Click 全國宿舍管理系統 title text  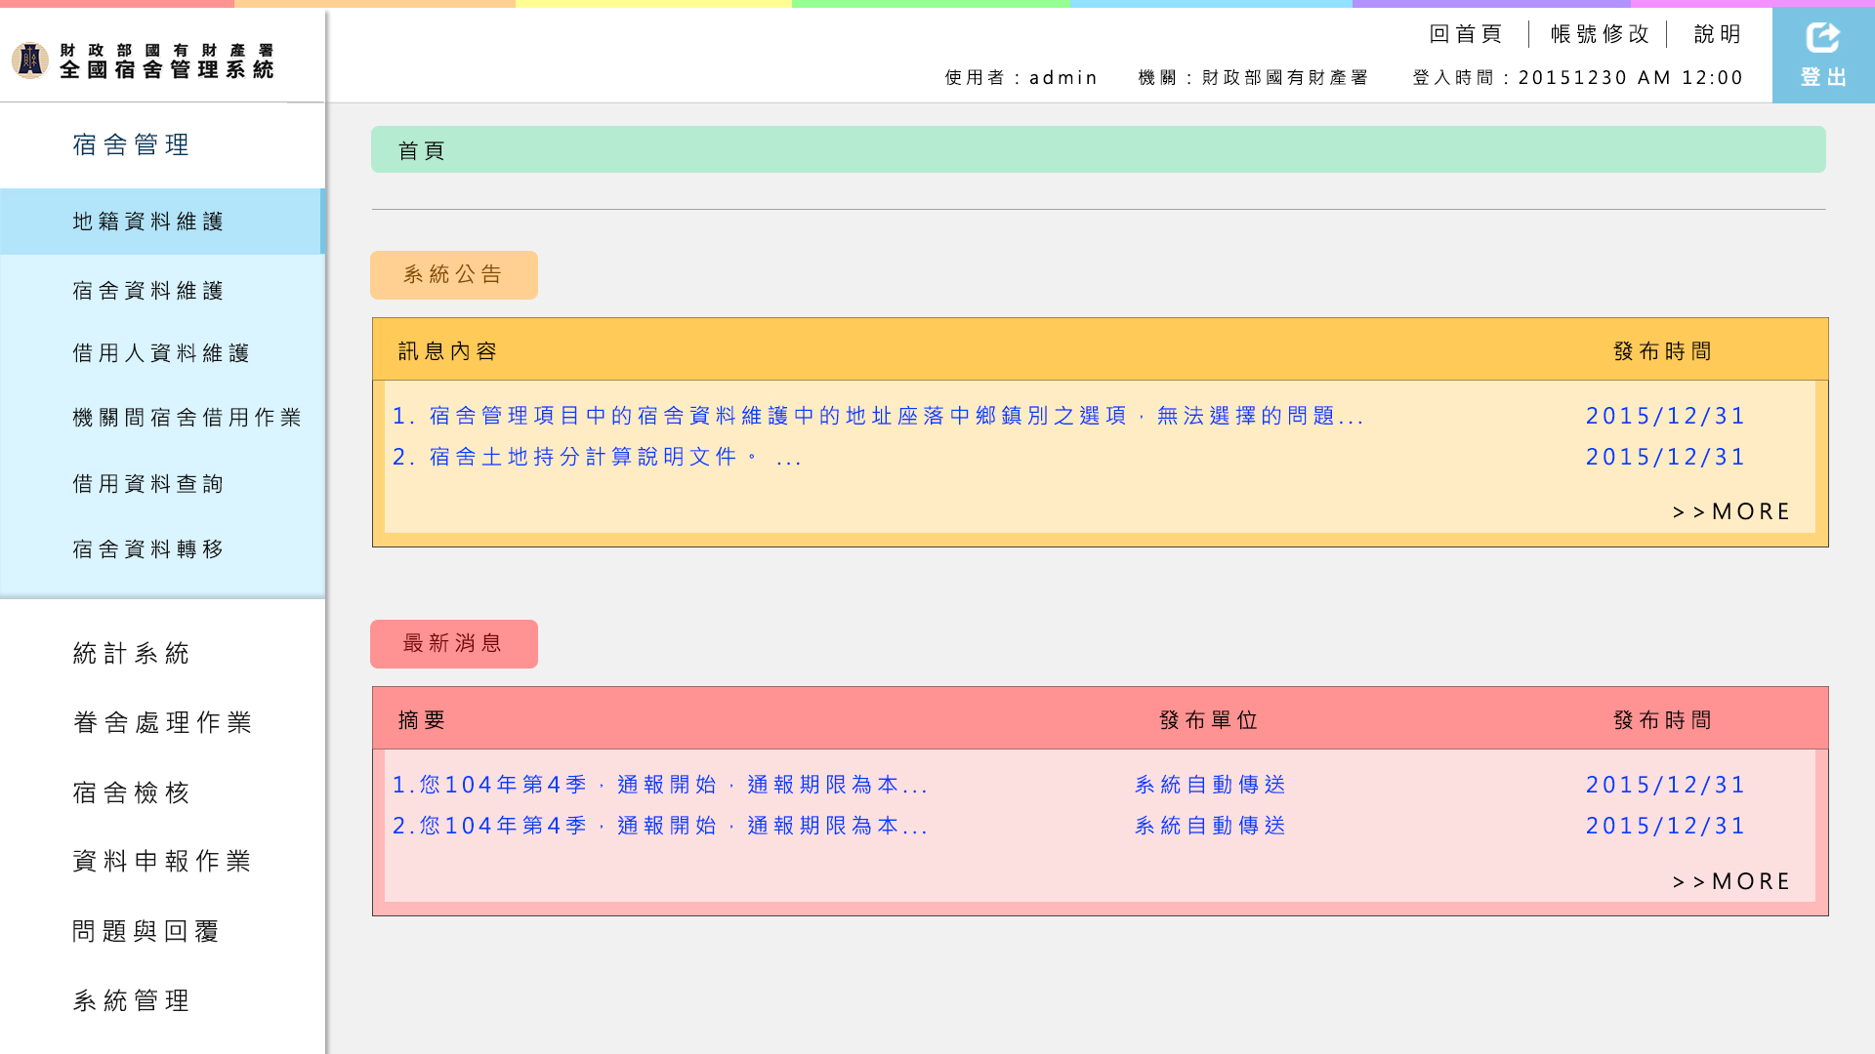coord(167,70)
